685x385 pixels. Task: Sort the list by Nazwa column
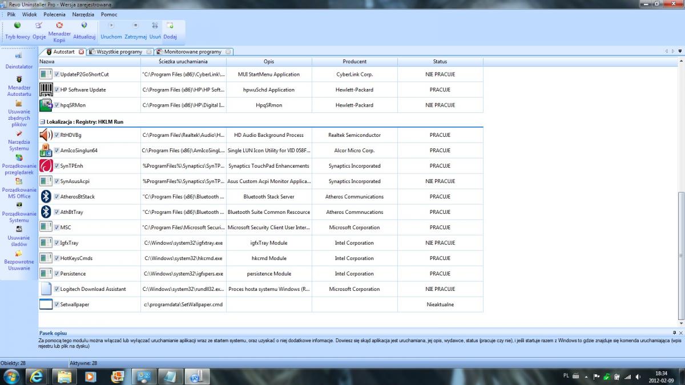[89, 61]
